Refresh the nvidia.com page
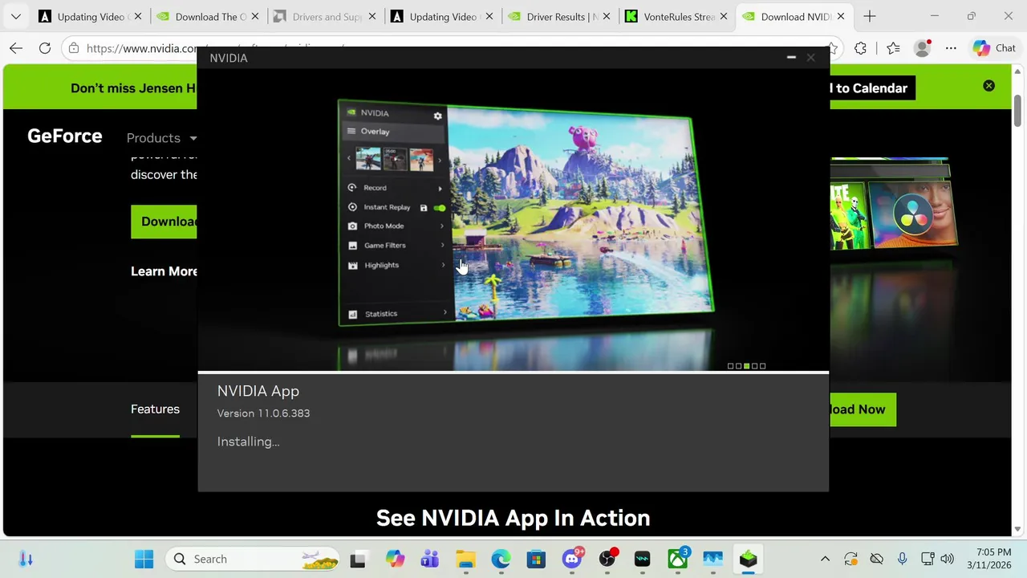This screenshot has width=1027, height=578. point(45,48)
